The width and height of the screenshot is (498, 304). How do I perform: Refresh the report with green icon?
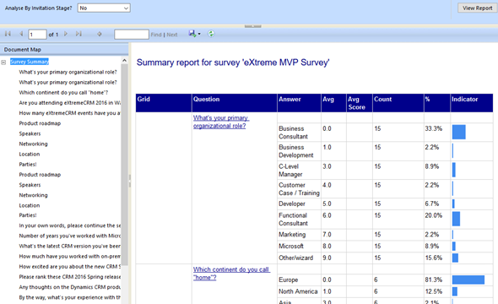pyautogui.click(x=211, y=34)
